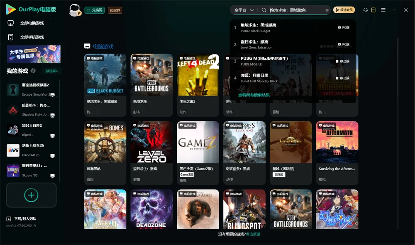Viewport: 415px width, 245px height.
Task: Click the OurPlay logo icon
Action: click(11, 9)
